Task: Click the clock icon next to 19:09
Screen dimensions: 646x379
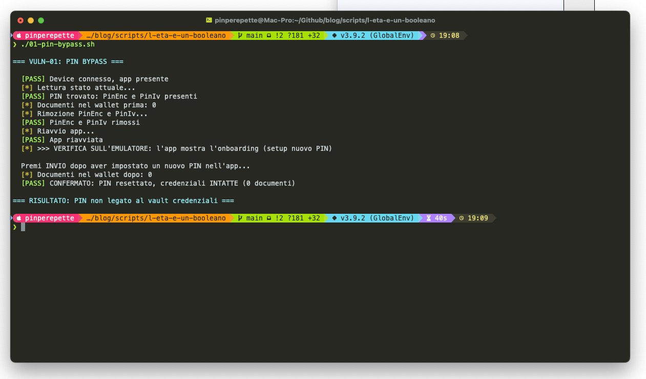Action: point(461,218)
